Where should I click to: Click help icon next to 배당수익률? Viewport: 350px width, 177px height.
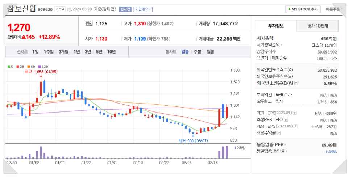point(279,133)
